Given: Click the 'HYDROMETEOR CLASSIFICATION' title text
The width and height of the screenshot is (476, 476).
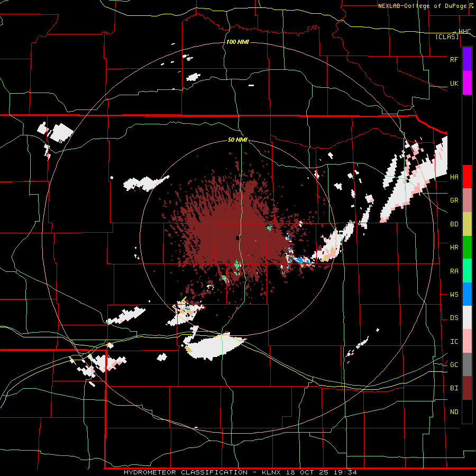Looking at the screenshot, I should tap(186, 472).
